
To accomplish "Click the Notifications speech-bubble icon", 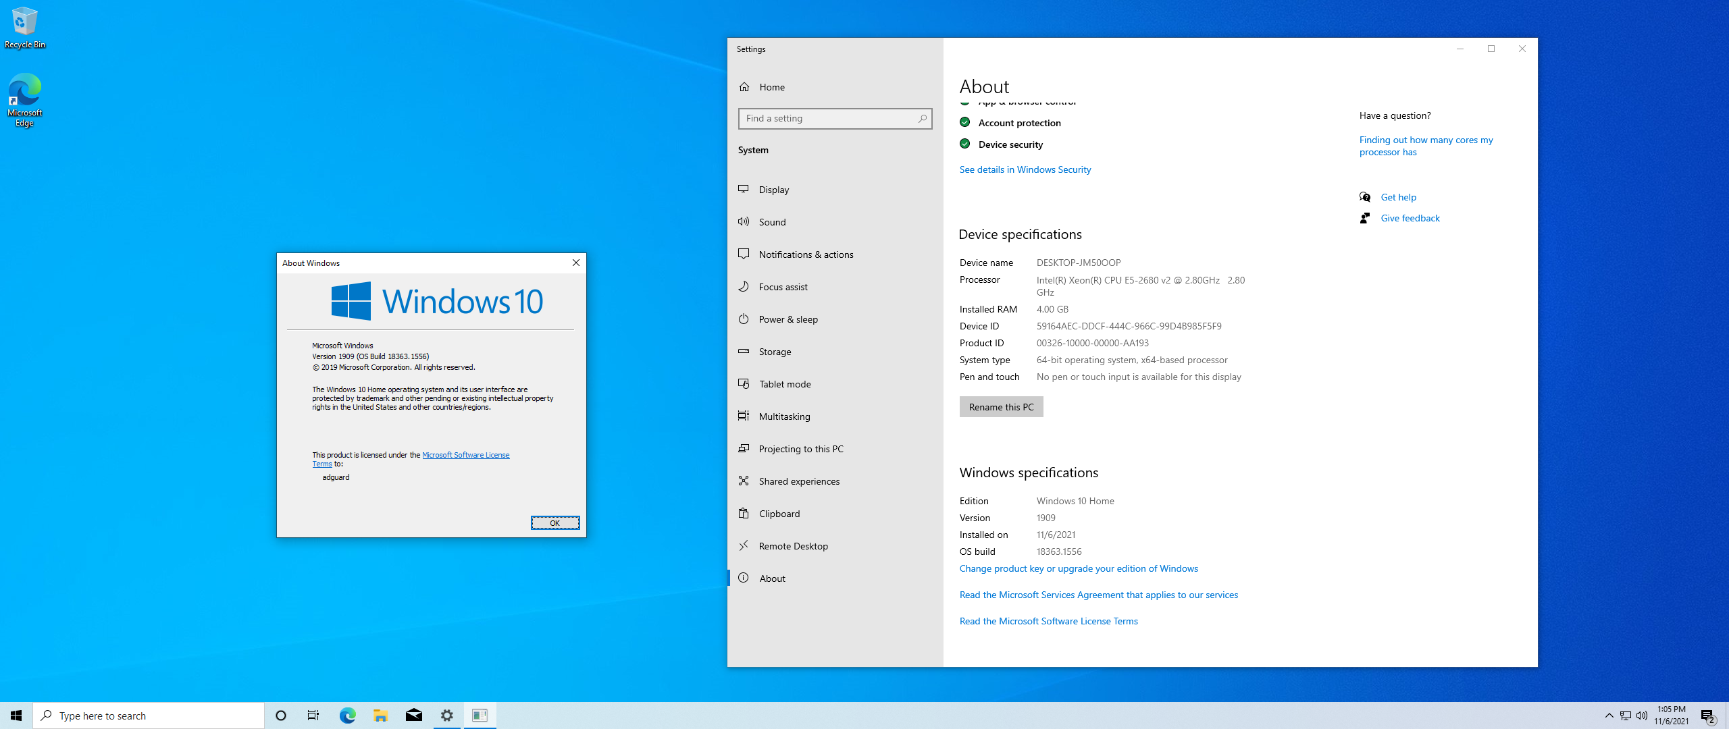I will [x=744, y=254].
